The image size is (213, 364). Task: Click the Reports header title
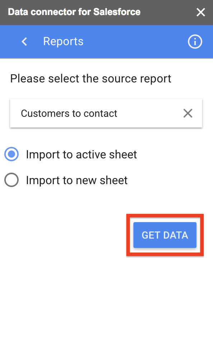click(63, 42)
